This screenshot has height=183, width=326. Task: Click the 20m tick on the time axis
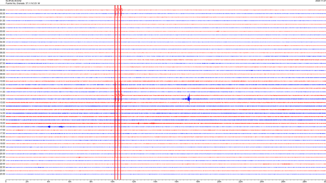tap(219, 182)
